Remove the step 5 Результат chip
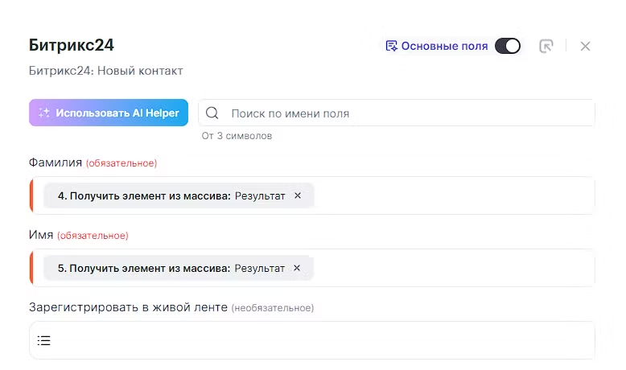 [x=298, y=268]
